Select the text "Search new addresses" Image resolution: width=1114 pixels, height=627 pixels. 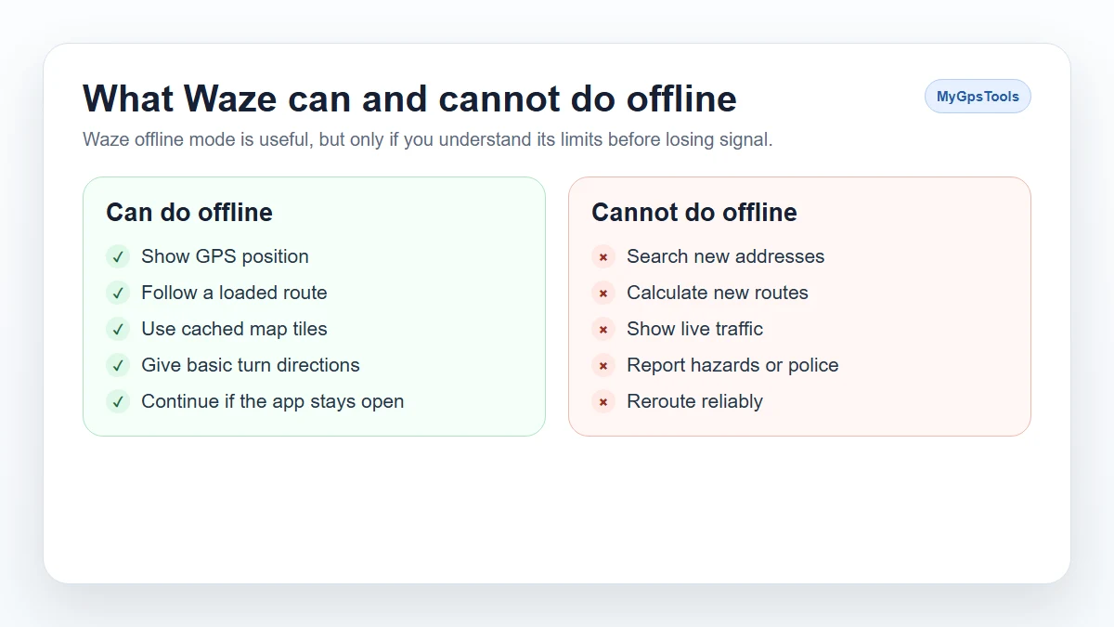pyautogui.click(x=726, y=256)
